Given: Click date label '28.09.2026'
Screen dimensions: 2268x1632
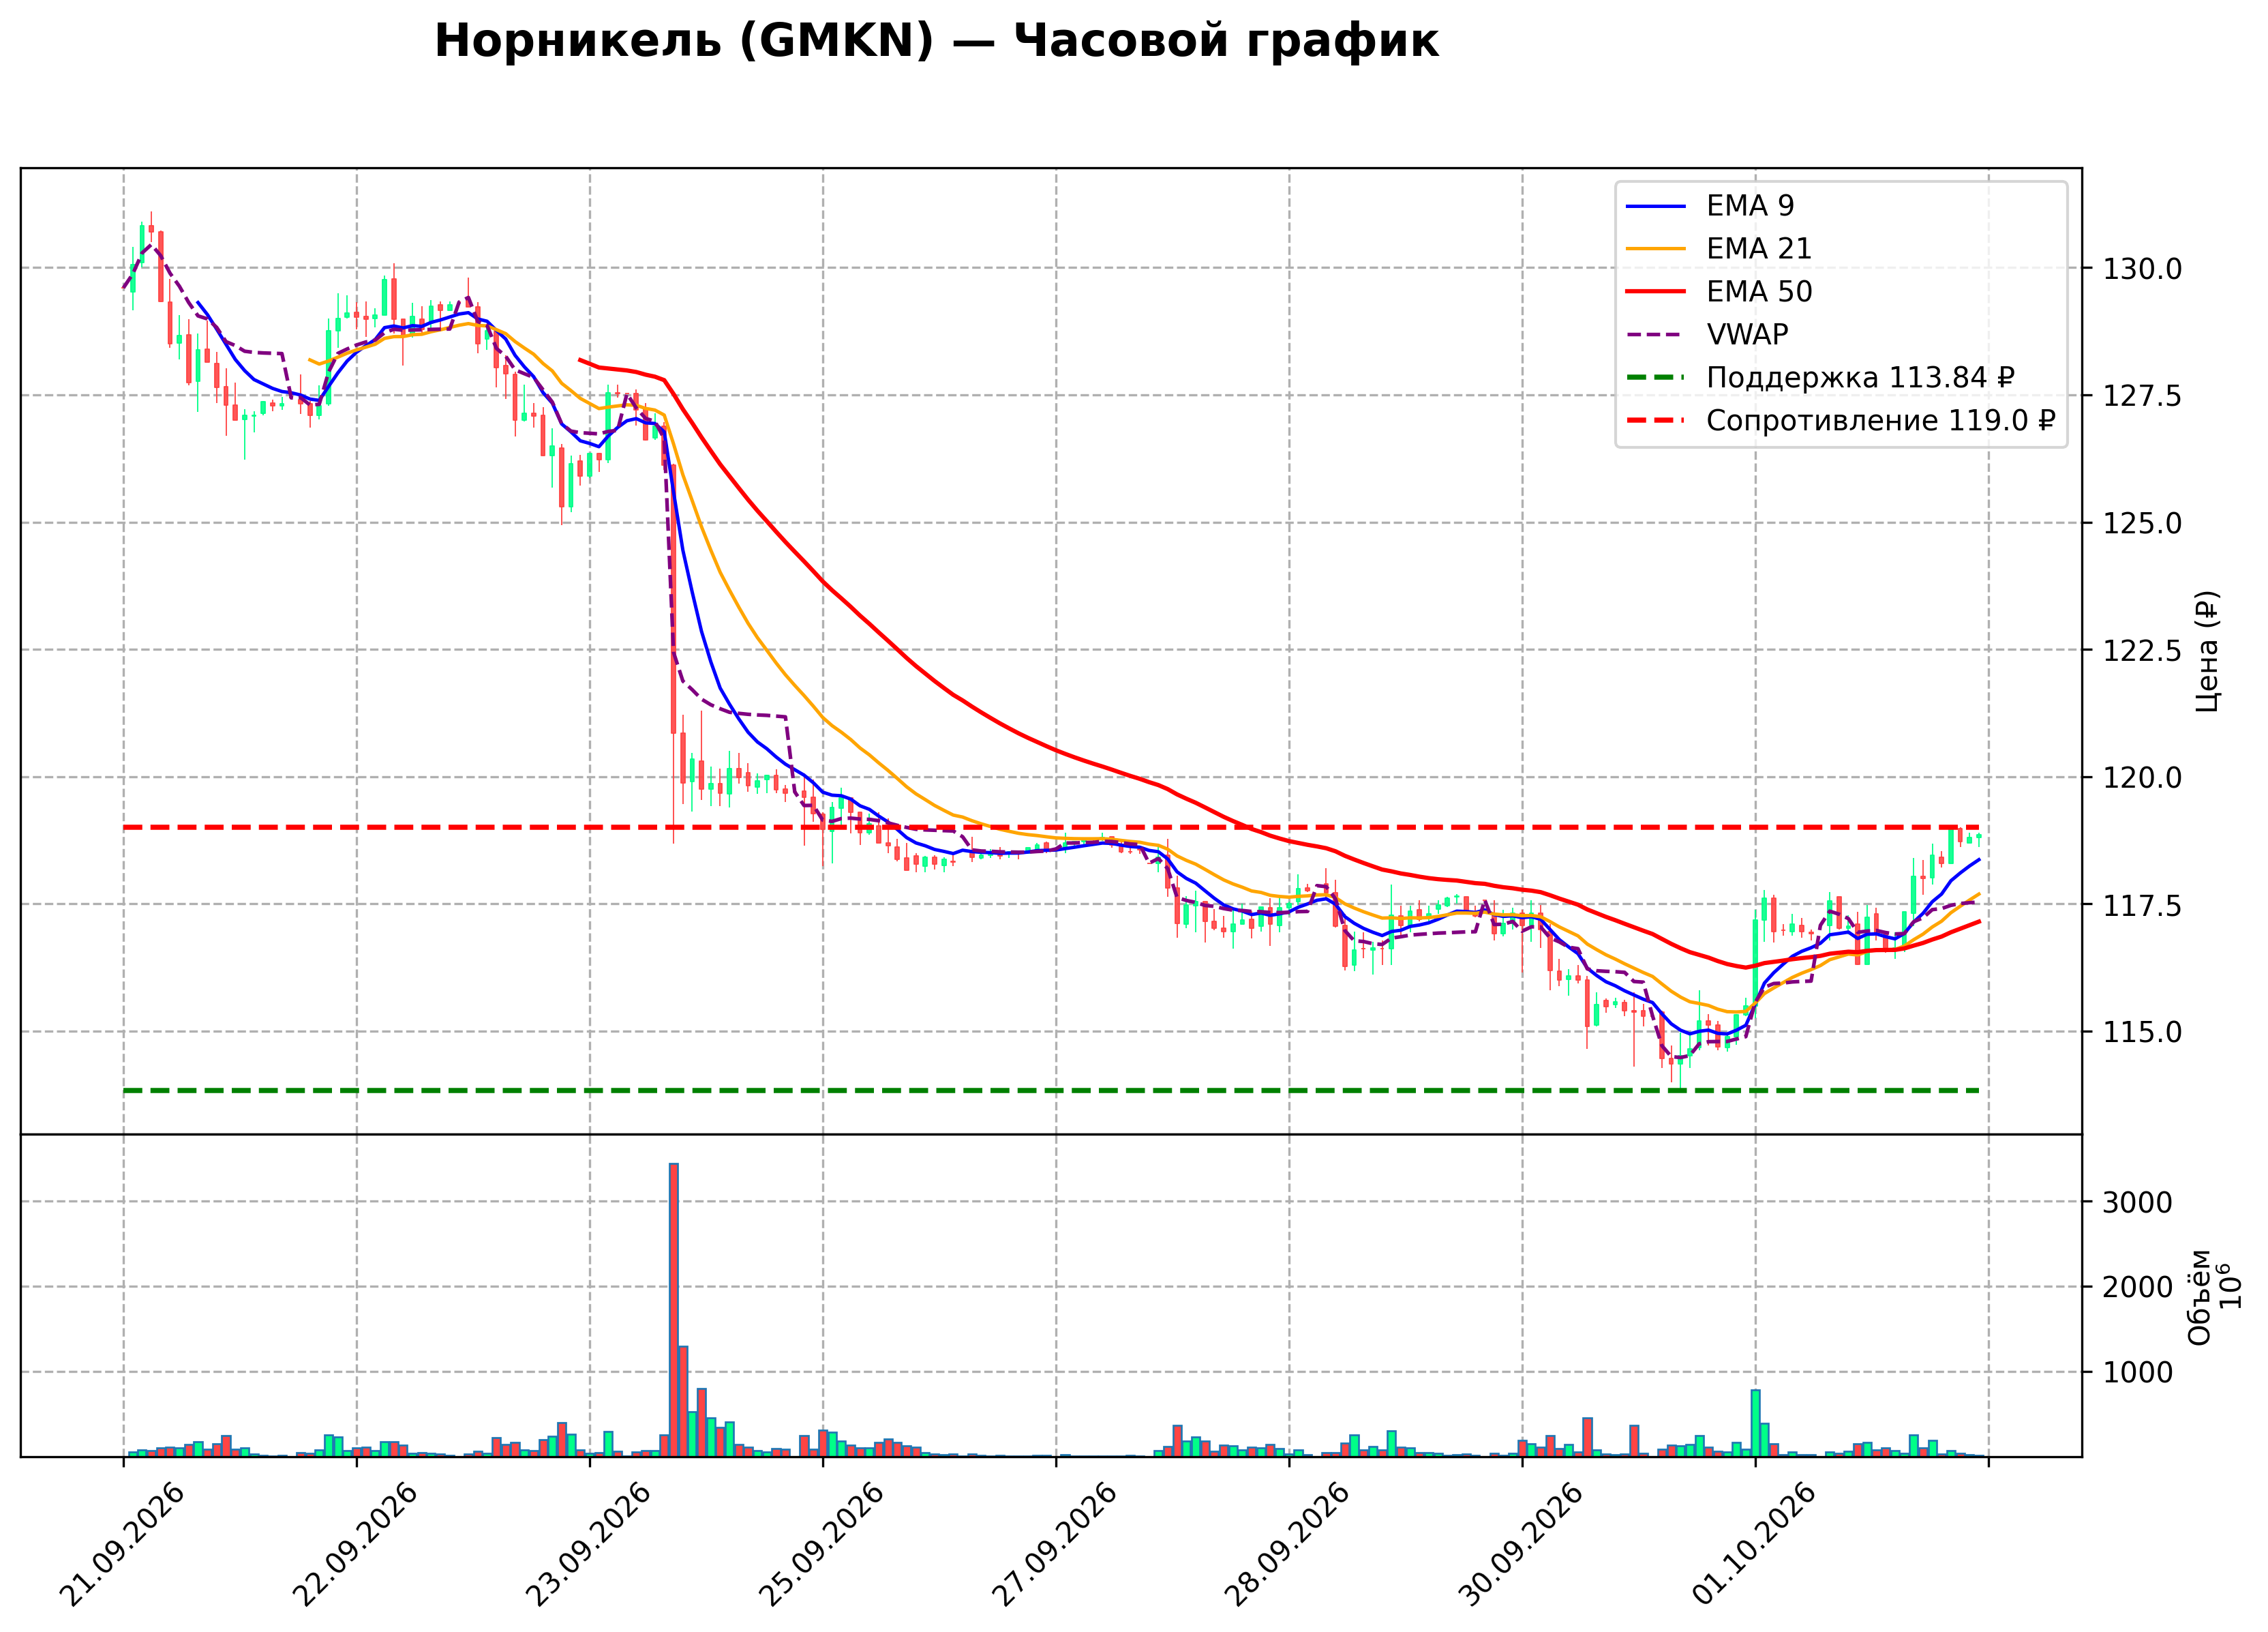Looking at the screenshot, I should click(1287, 1546).
